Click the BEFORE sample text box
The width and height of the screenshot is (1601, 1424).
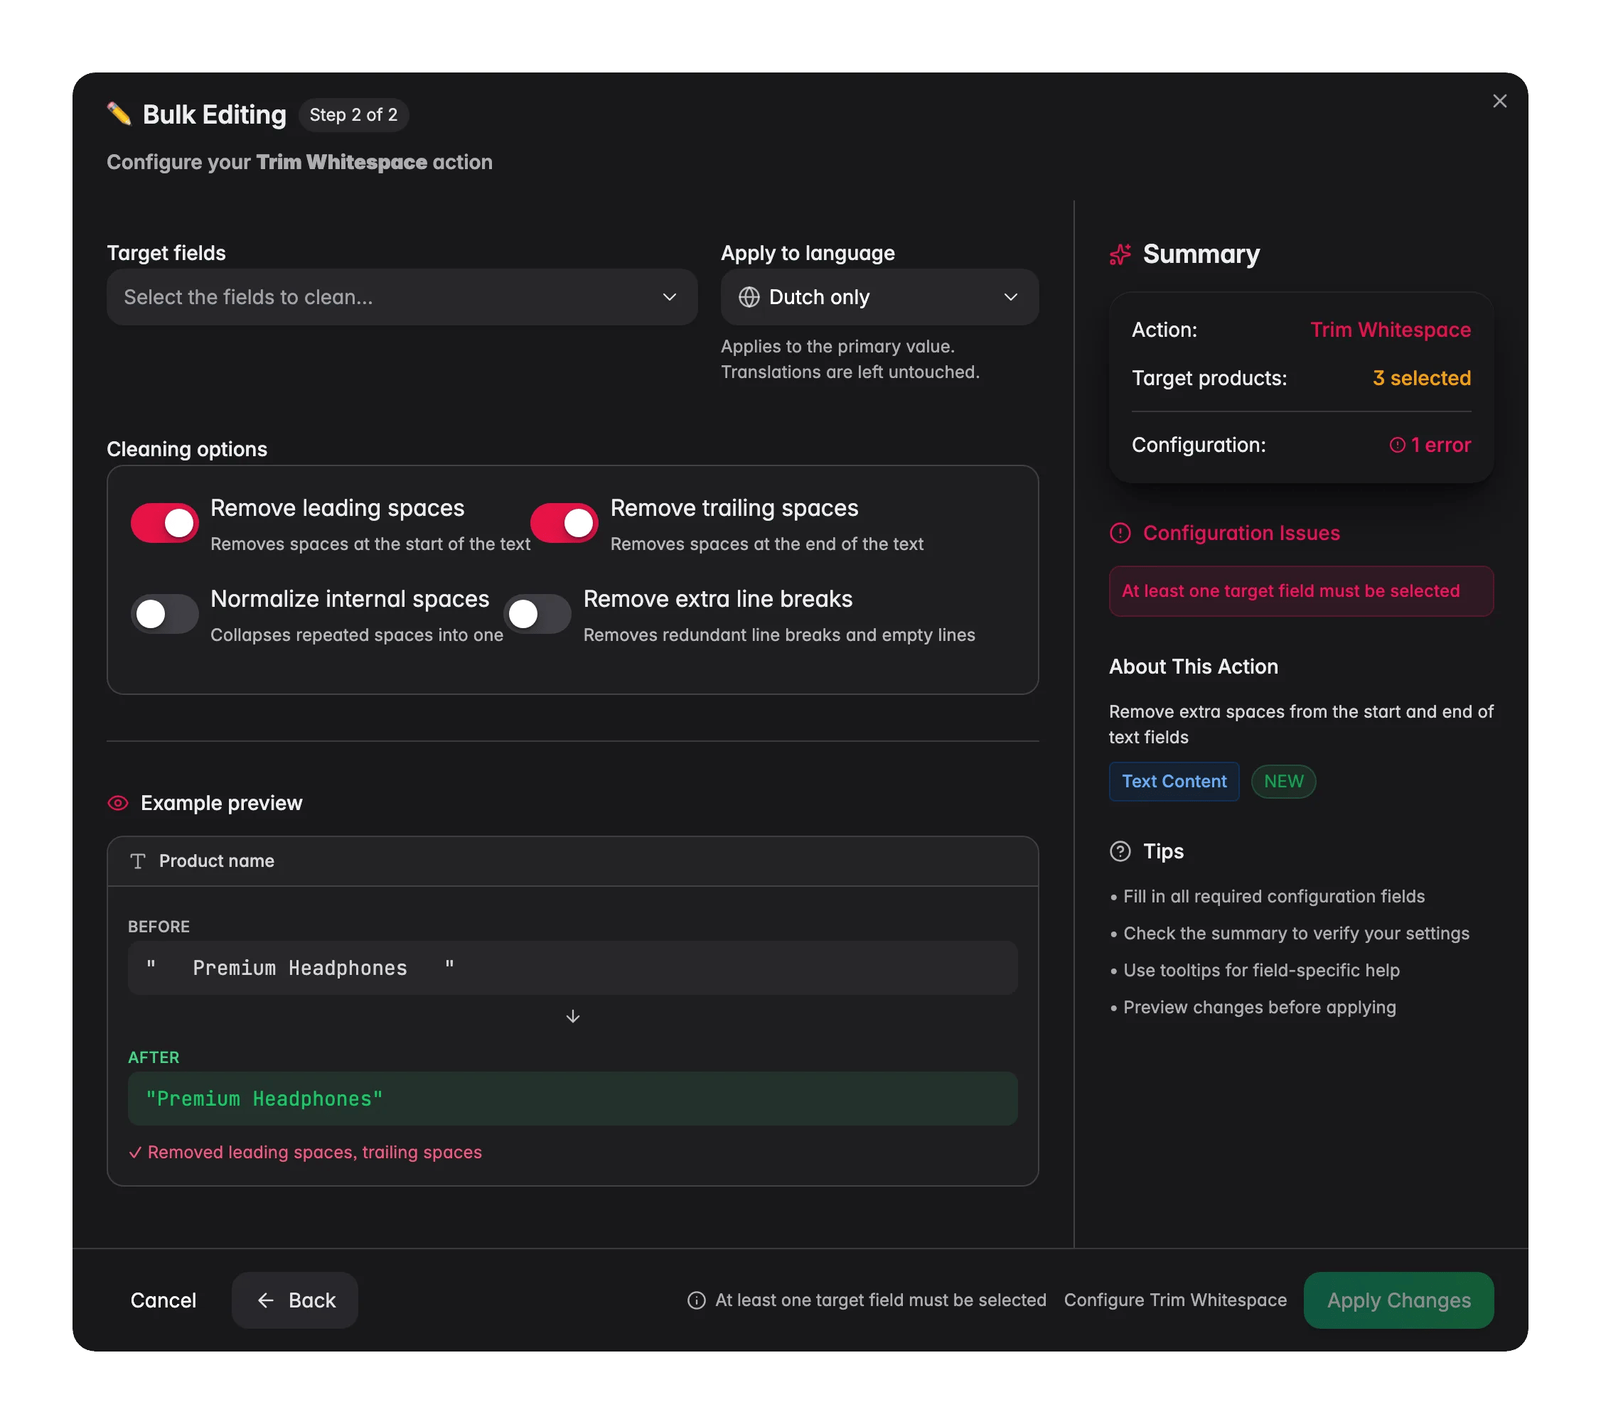pyautogui.click(x=572, y=969)
